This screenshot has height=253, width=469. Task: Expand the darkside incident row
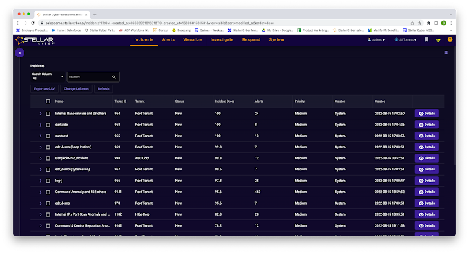(x=41, y=125)
